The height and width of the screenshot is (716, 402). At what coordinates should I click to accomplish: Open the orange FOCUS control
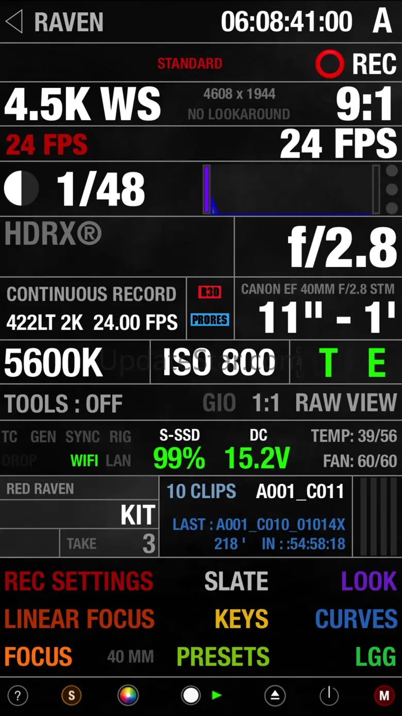(x=38, y=657)
